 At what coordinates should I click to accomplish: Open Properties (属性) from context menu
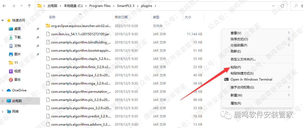click(236, 103)
